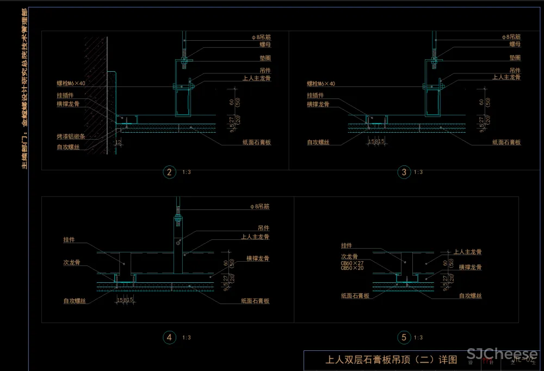
Task: Select the detail number 4 circle marker
Action: click(x=170, y=338)
